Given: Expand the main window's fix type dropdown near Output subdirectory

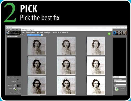Looking at the screenshot, I should tap(119, 77).
